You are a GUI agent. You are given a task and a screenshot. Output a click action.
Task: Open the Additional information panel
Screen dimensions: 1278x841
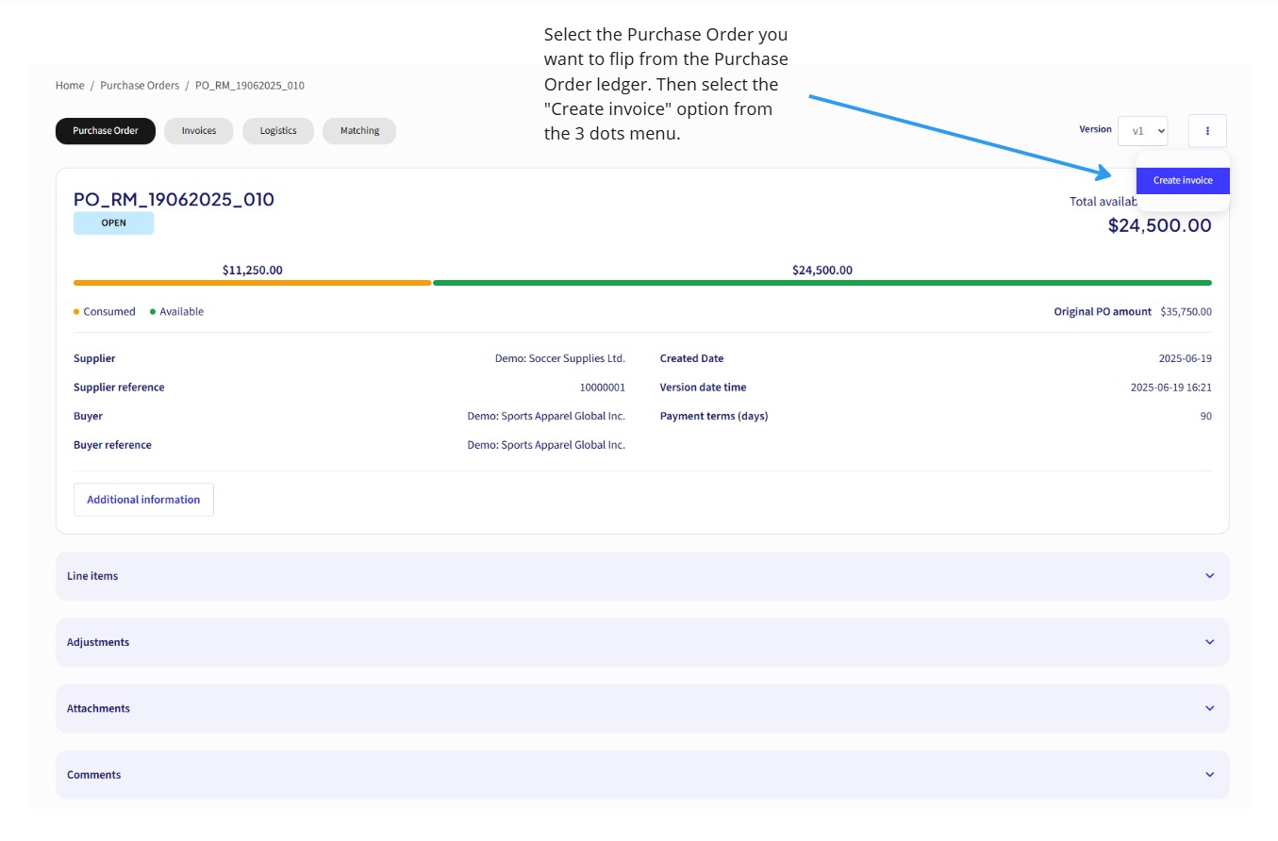point(143,500)
